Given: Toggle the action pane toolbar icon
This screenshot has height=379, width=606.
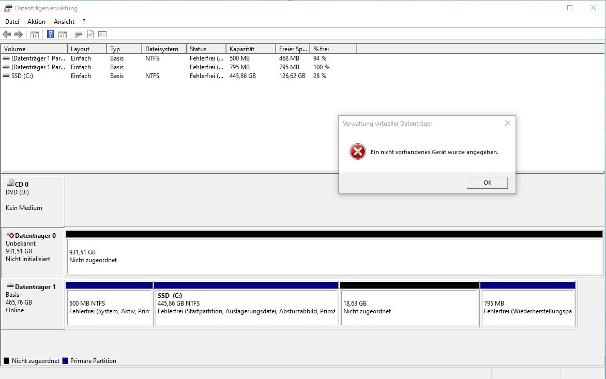Looking at the screenshot, I should (62, 34).
